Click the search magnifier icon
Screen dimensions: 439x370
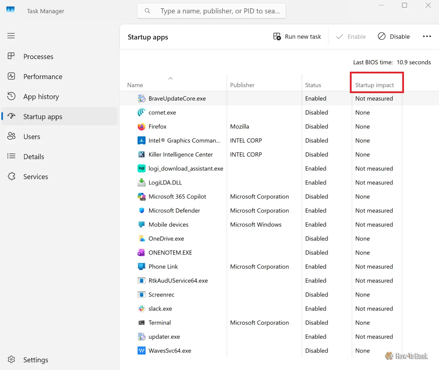(x=147, y=11)
